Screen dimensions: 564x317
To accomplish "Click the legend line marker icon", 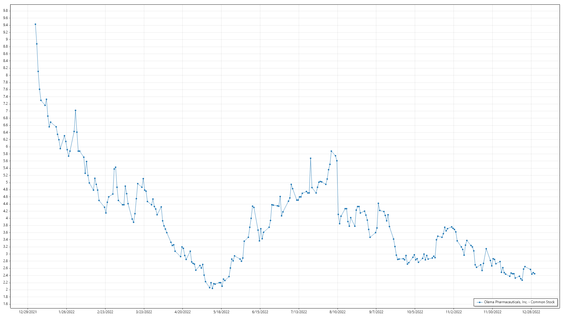I will click(x=479, y=302).
